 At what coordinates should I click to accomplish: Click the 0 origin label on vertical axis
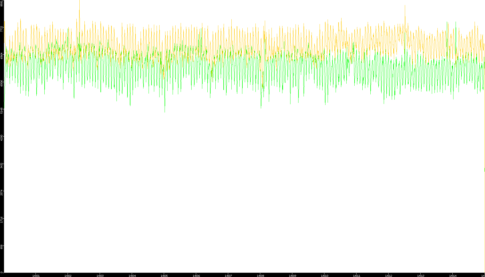click(2, 272)
